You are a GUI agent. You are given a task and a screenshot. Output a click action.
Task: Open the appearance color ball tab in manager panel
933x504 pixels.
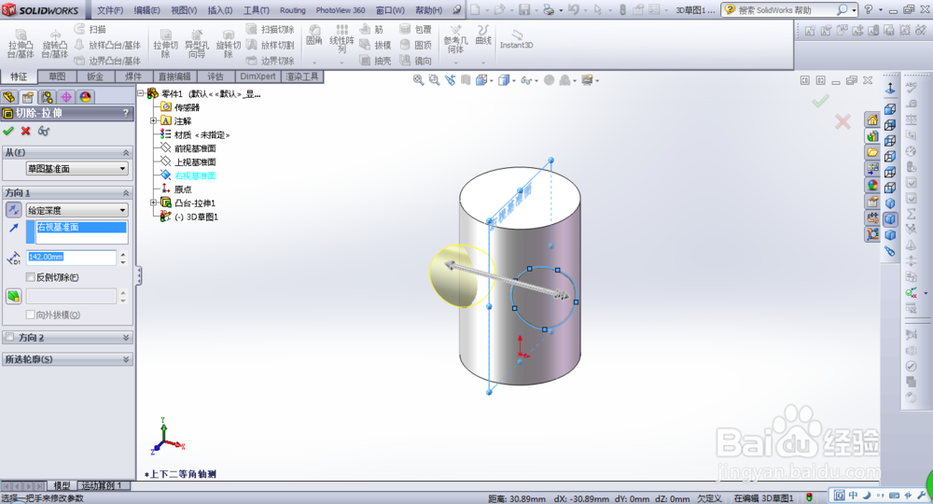pos(85,97)
